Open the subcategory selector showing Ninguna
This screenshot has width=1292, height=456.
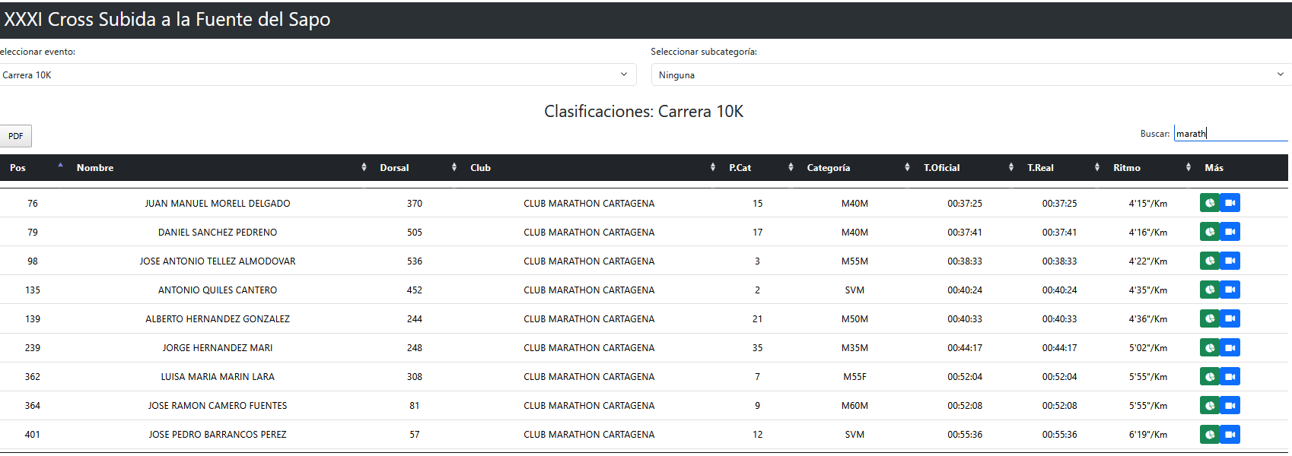click(971, 74)
